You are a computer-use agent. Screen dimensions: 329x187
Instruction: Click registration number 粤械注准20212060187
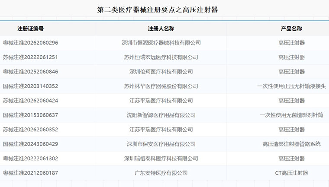point(30,173)
